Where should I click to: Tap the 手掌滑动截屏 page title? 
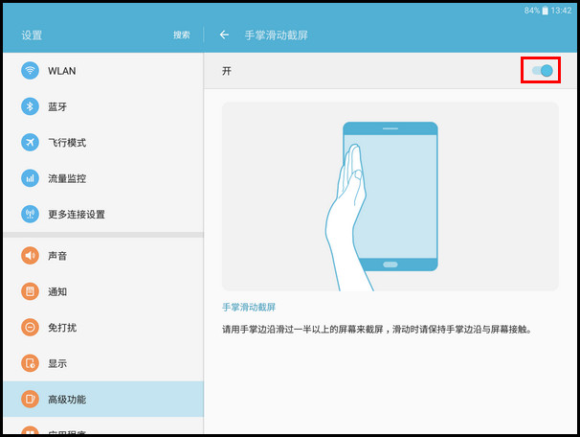[x=276, y=35]
